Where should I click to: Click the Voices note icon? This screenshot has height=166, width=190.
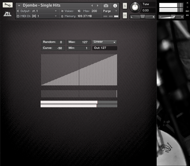[x=62, y=11]
